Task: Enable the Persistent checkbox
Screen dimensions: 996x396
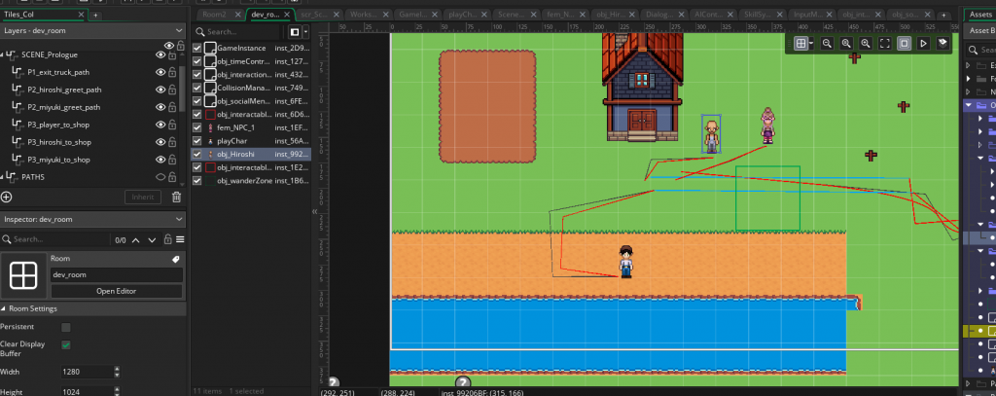Action: click(x=66, y=327)
